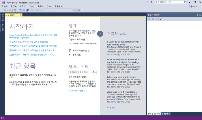
Task: Click 추가 뉴스 link
Action: point(111,108)
